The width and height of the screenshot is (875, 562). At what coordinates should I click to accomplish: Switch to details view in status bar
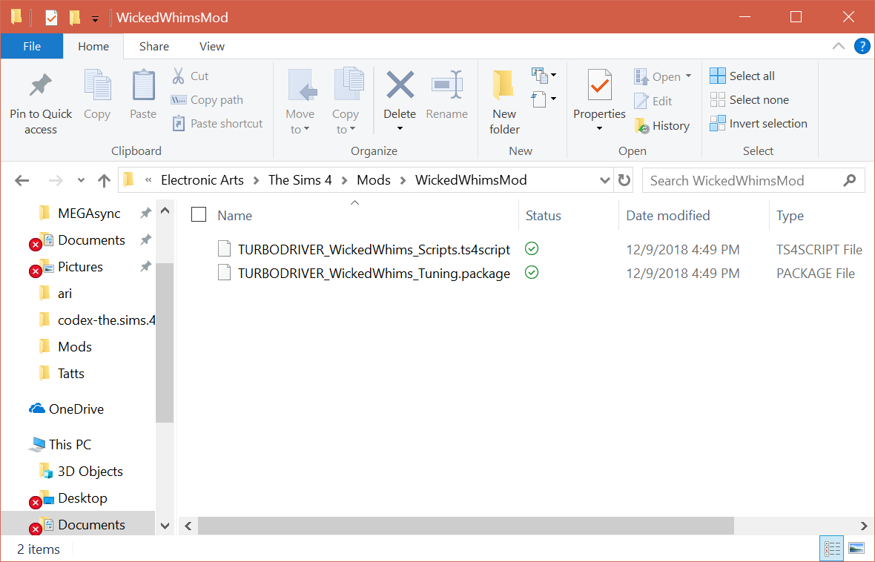click(832, 549)
